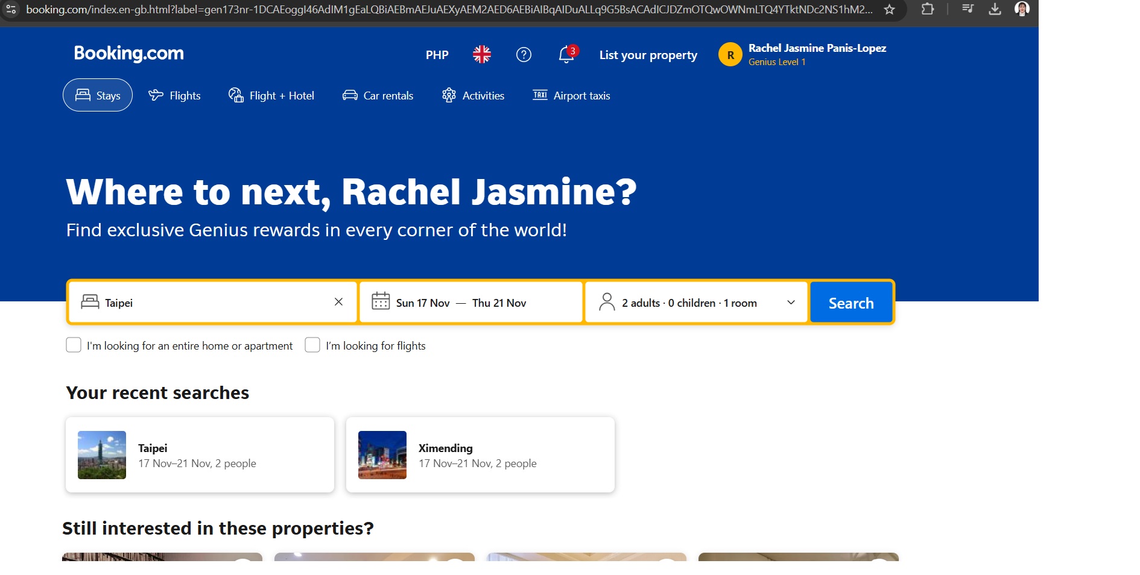Open the Car rentals tab

click(x=378, y=95)
